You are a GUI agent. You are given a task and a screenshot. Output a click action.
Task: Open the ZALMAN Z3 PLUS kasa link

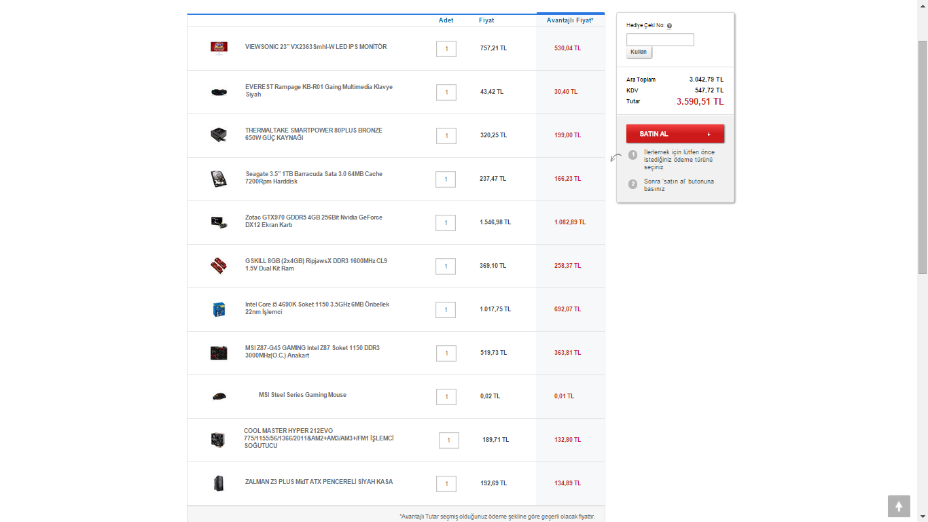tap(319, 482)
